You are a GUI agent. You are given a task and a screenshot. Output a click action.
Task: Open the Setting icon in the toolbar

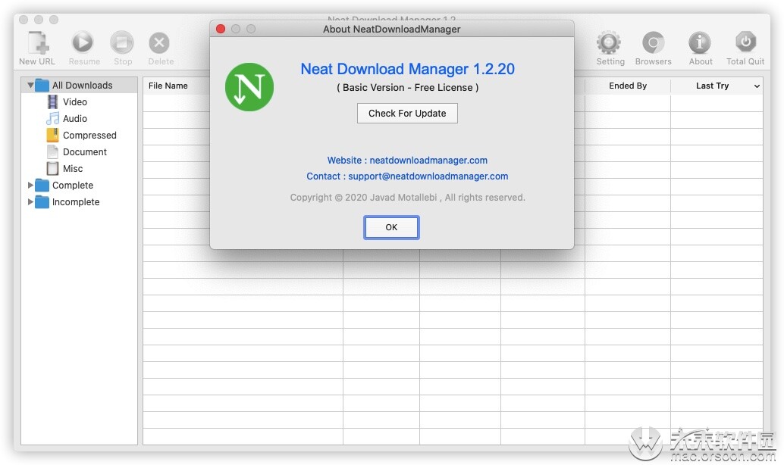(610, 44)
